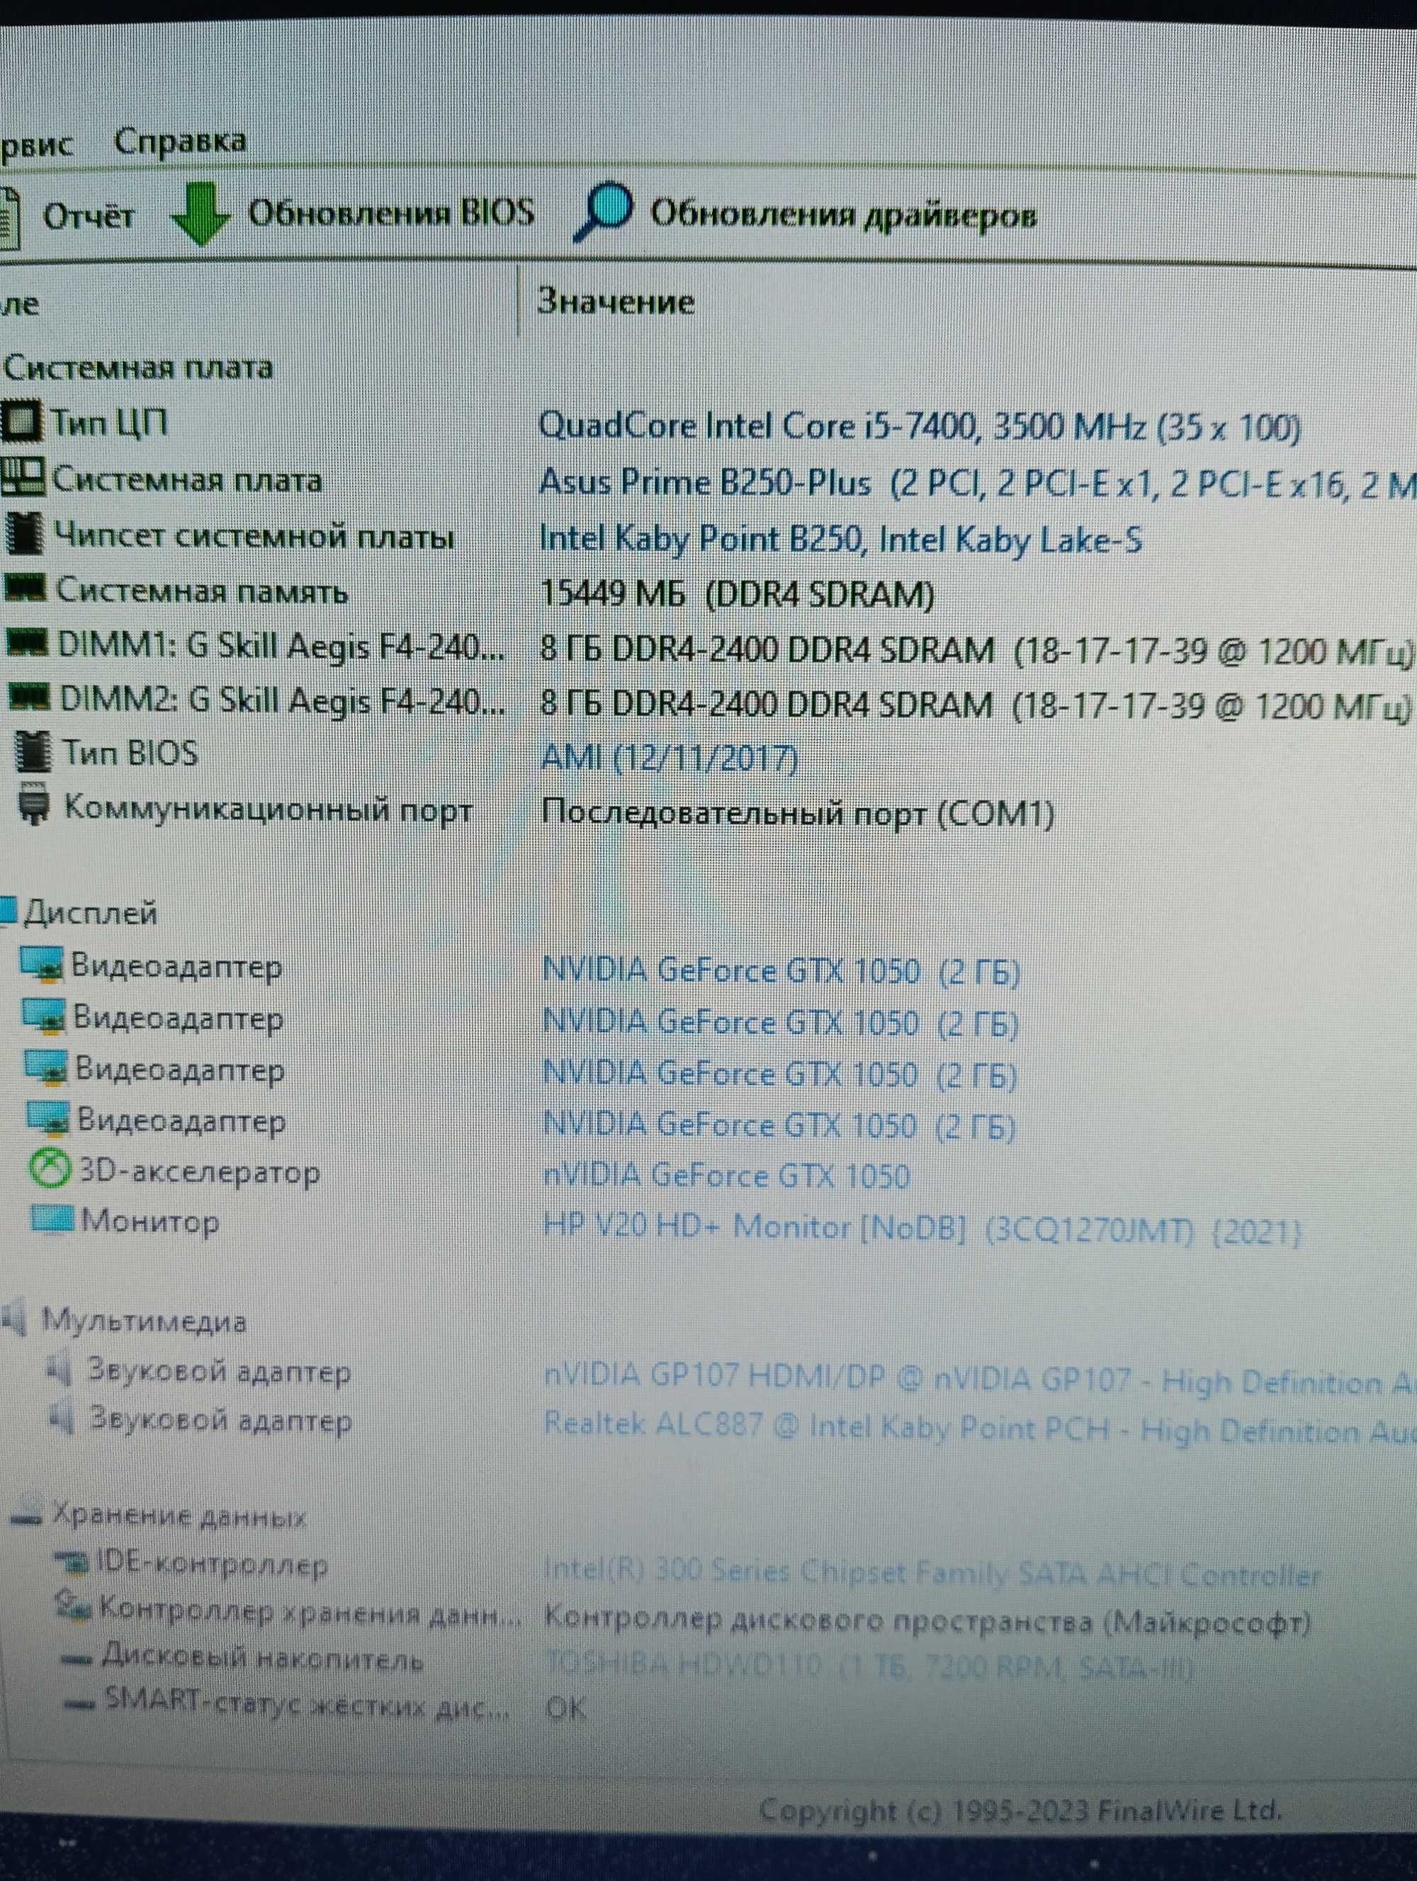Click the Хранение данных drive icon
Viewport: 1417px width, 1881px height.
click(x=26, y=1514)
